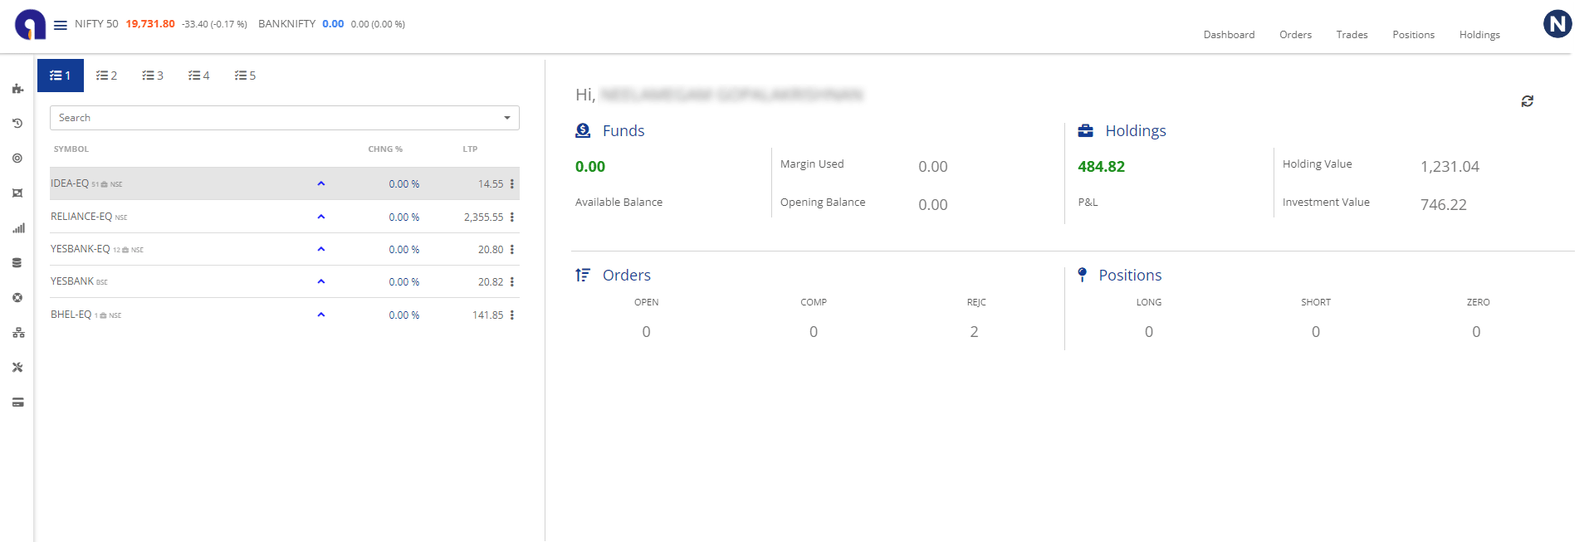Click the lifebuoy support sidebar icon
The height and width of the screenshot is (542, 1594).
(x=17, y=298)
